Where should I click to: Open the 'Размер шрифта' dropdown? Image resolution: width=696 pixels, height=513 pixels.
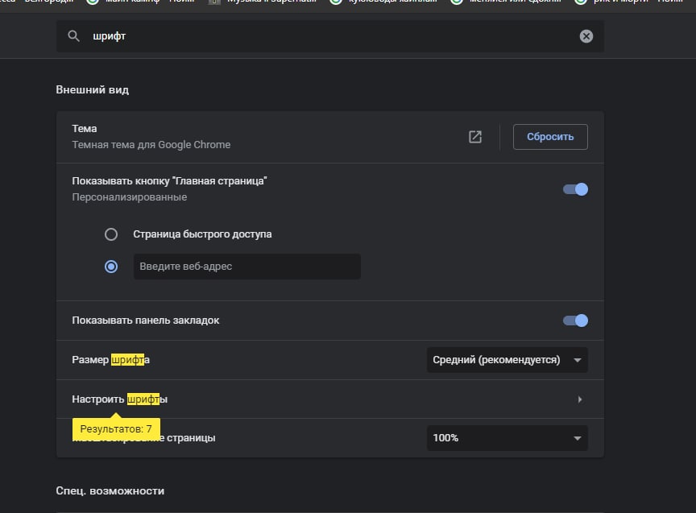pyautogui.click(x=507, y=360)
